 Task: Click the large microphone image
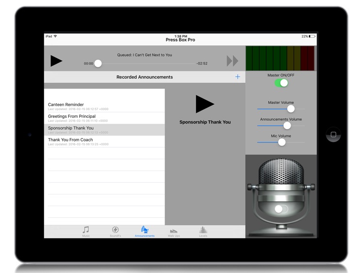281,196
